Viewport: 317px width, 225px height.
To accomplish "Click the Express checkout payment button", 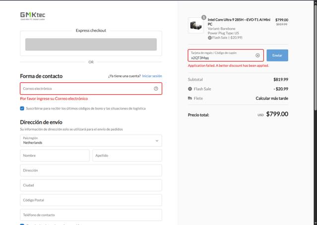I will (91, 45).
